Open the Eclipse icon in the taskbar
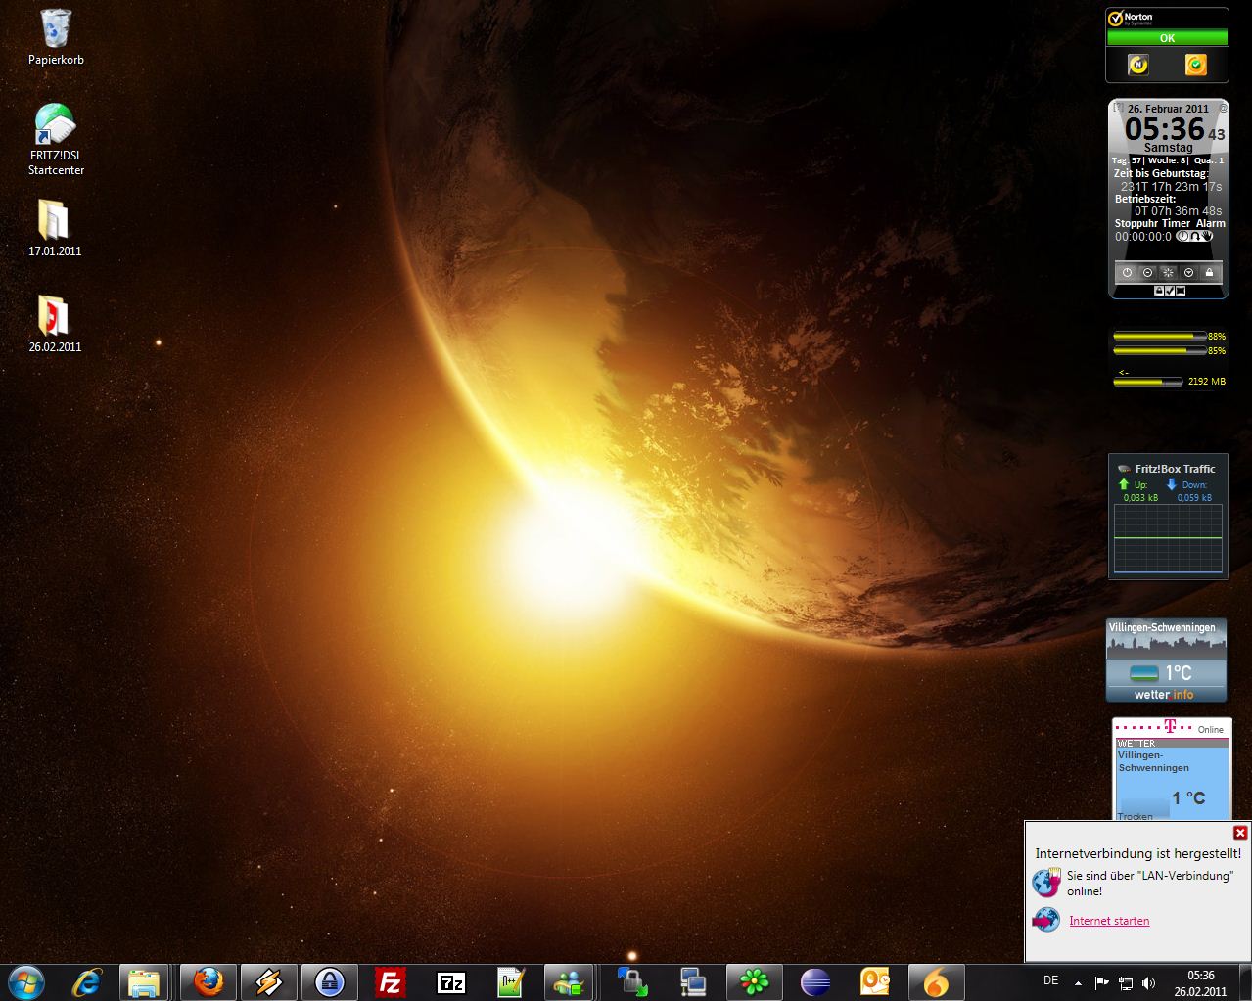 pos(814,981)
